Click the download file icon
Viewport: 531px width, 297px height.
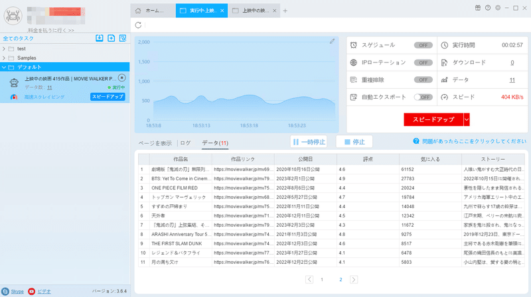tap(444, 62)
